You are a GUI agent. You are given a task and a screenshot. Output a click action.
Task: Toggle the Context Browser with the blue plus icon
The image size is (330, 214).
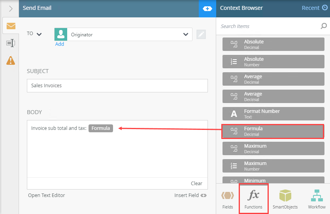tap(207, 9)
